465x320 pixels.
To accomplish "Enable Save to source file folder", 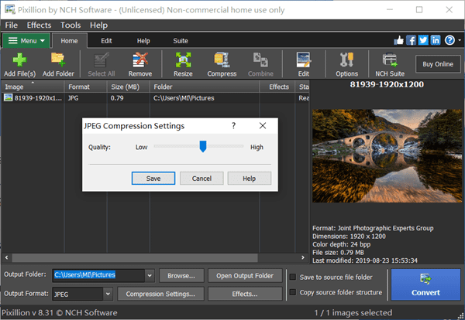I will tap(293, 277).
